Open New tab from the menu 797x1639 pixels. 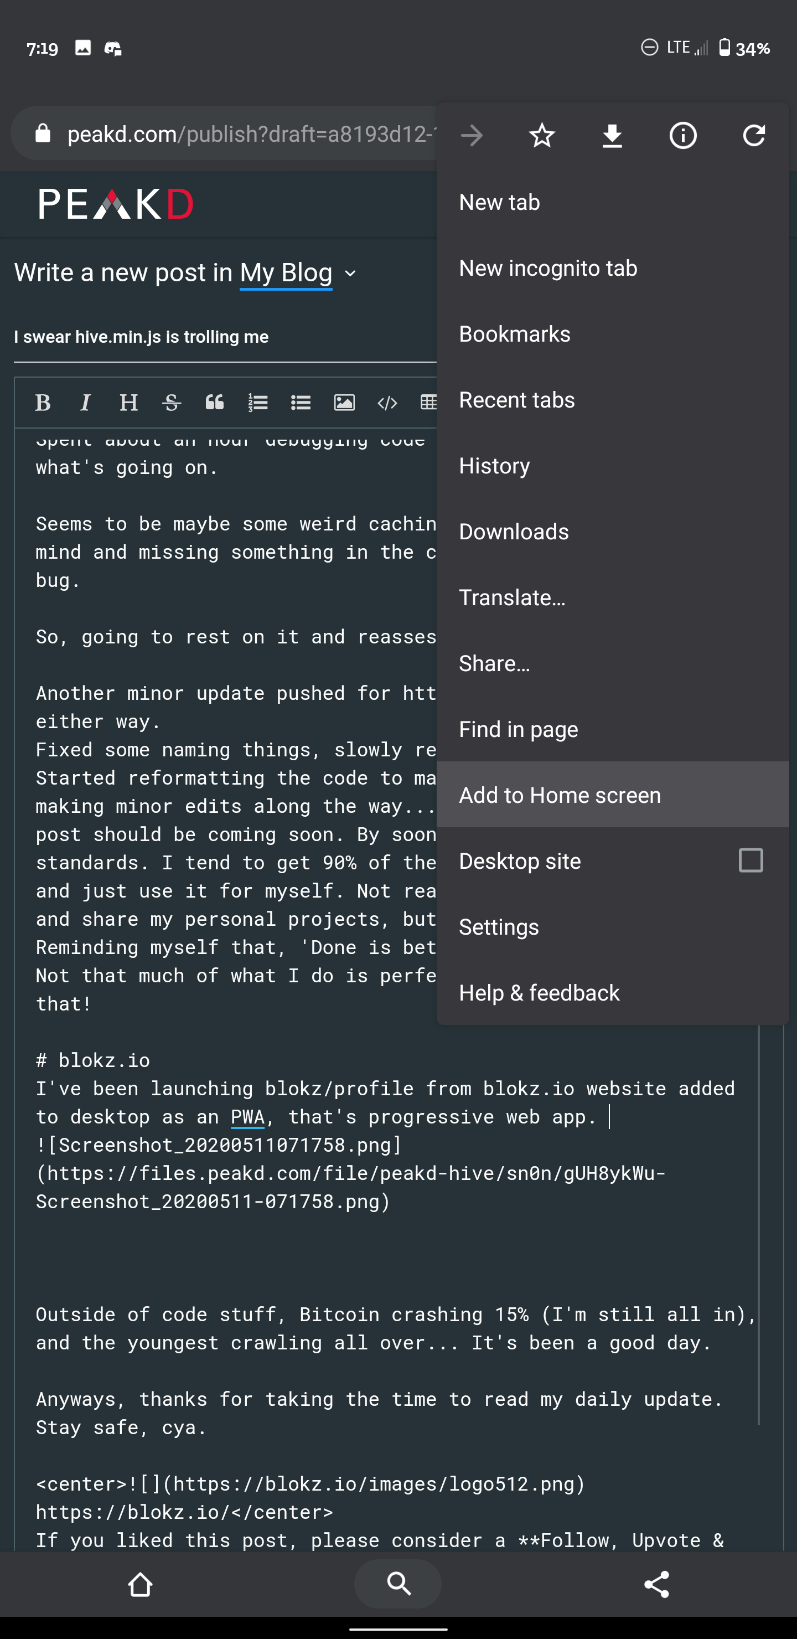[x=613, y=202]
